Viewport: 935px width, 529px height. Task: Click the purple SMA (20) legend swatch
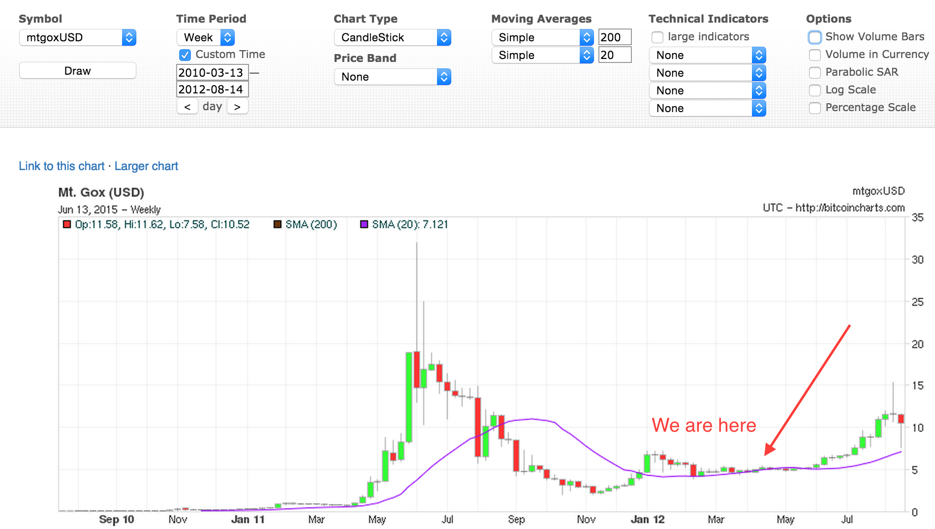(x=364, y=225)
